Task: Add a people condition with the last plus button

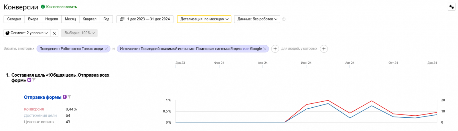Action: (x=323, y=49)
